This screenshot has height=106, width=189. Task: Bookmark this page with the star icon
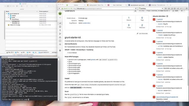(x=172, y=9)
